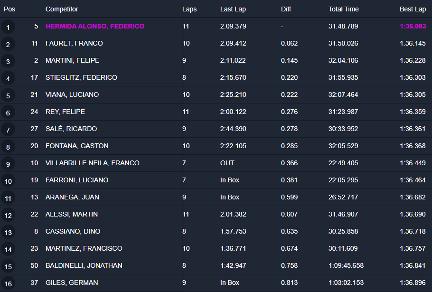Image resolution: width=432 pixels, height=292 pixels.
Task: Sort by the Best Lap column header
Action: 413,9
